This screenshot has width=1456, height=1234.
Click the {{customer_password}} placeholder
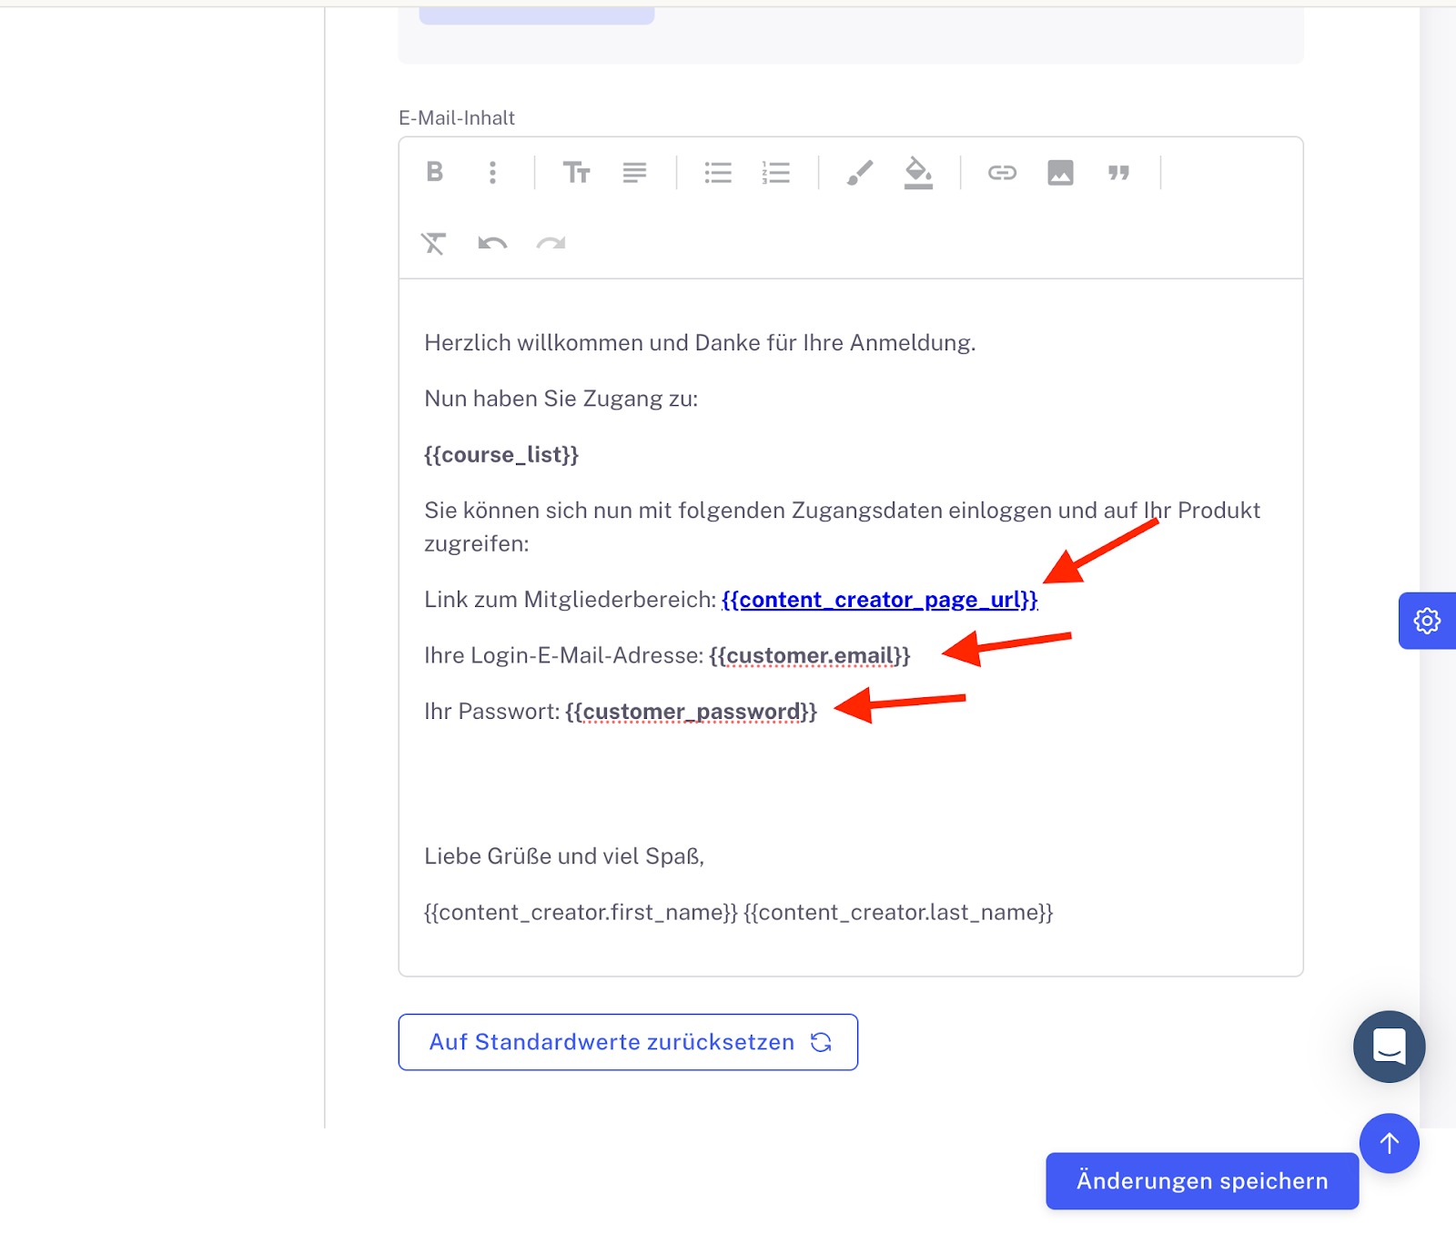tap(691, 711)
